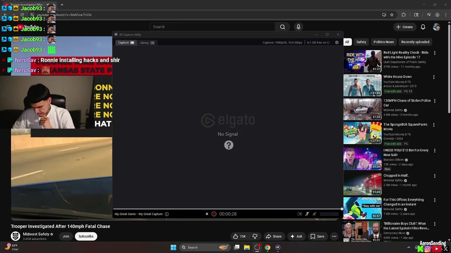The width and height of the screenshot is (451, 253).
Task: Open more options for SpongeBob SquarePants Movie
Action: click(434, 125)
